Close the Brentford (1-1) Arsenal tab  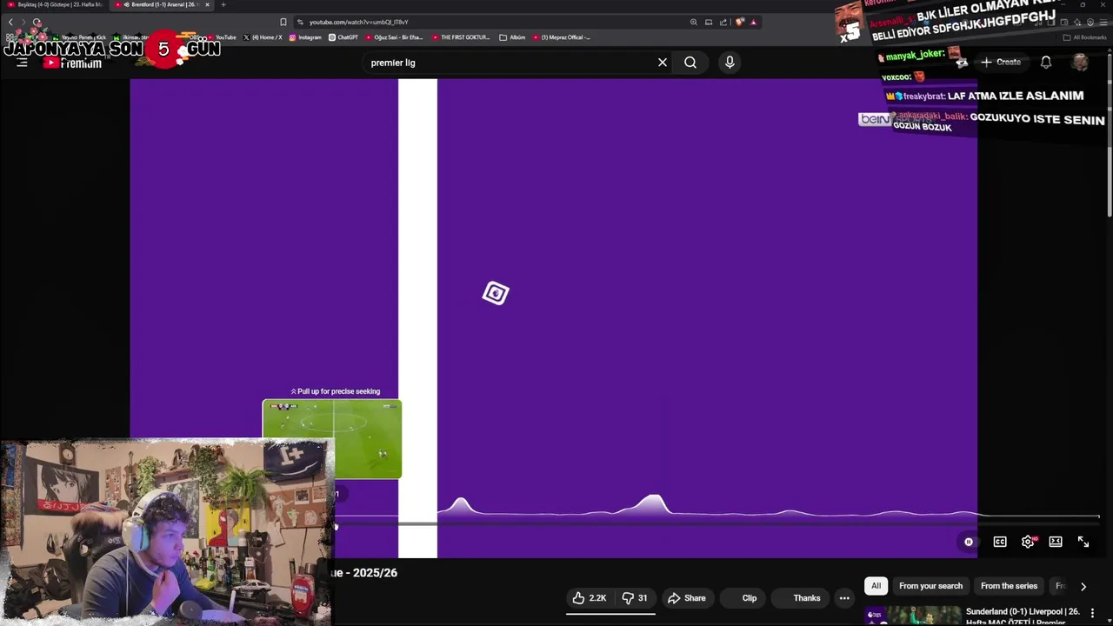(207, 4)
